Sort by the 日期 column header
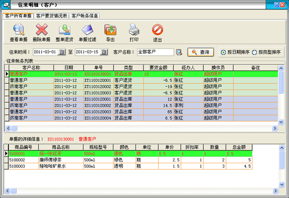Image resolution: width=289 pixels, height=198 pixels. point(69,67)
